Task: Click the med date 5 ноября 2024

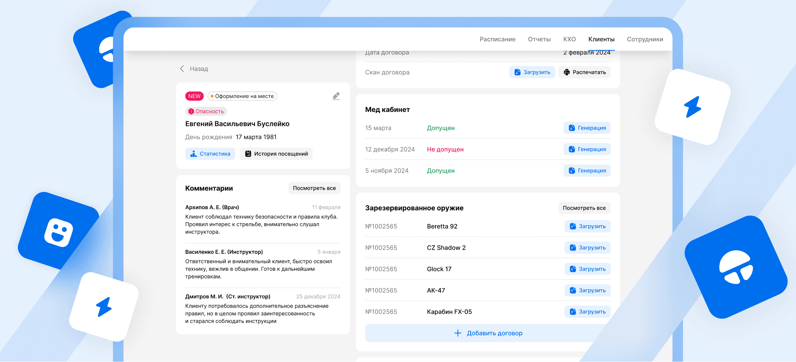Action: (387, 171)
